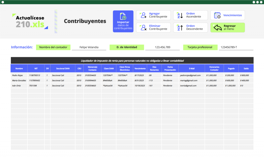This screenshot has width=264, height=159.
Task: Click the A-Z up arrow icon of Orden Descendente
Action: (180, 27)
